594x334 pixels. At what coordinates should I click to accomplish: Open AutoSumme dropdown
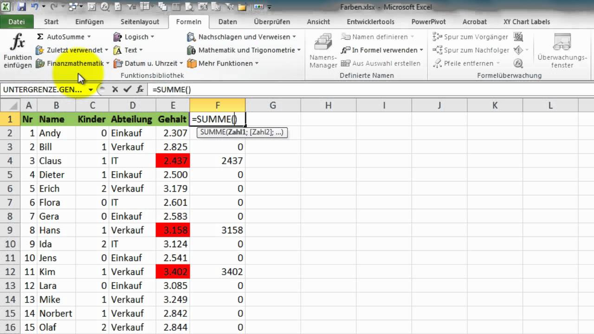point(64,37)
